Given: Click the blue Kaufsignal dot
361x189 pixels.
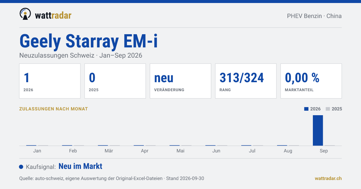Looking at the screenshot, I should click(21, 167).
